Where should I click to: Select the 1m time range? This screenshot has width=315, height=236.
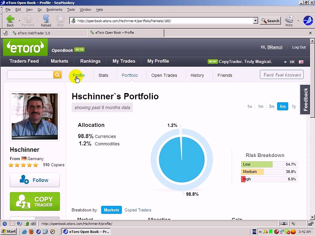(x=261, y=106)
